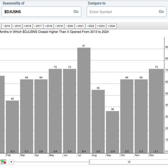Toggle the 2020 year legend item

click(x=69, y=26)
